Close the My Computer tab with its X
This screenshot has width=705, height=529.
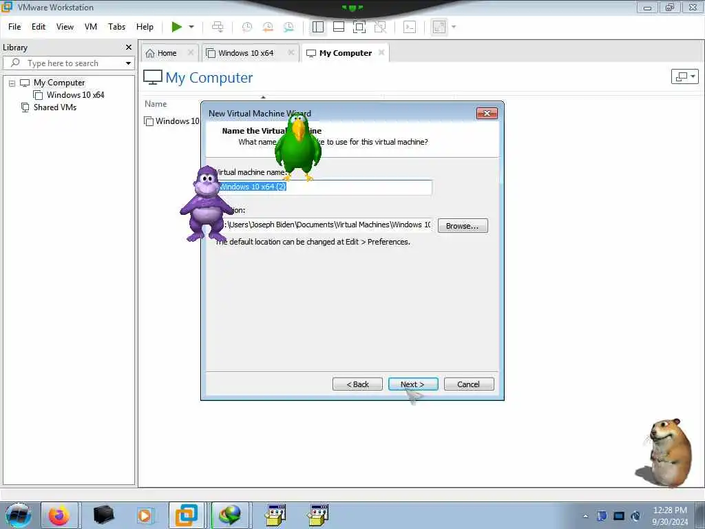coord(381,52)
